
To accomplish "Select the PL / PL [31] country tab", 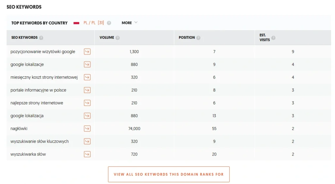I will click(94, 23).
